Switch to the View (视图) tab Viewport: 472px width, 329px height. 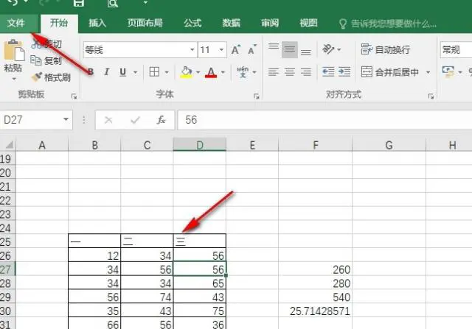pos(308,23)
